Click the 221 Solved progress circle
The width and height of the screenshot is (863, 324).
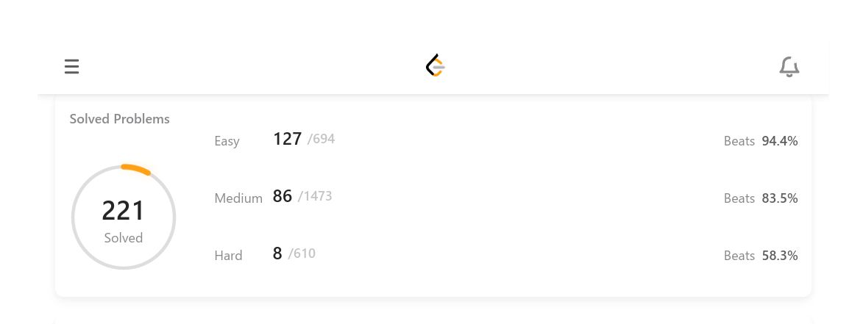point(124,217)
